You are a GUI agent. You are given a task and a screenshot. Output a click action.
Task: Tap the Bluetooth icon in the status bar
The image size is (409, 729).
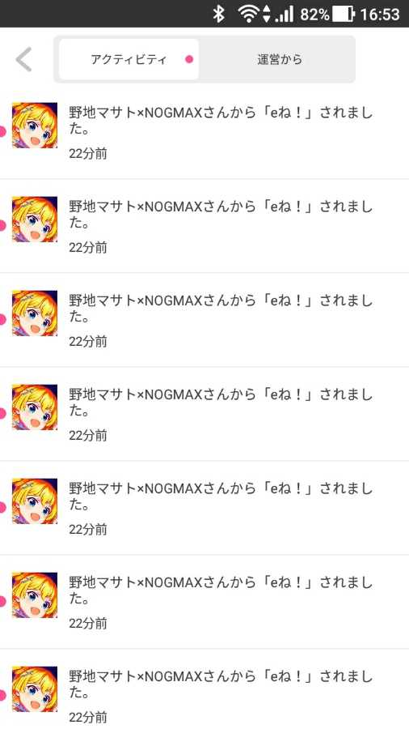click(218, 14)
